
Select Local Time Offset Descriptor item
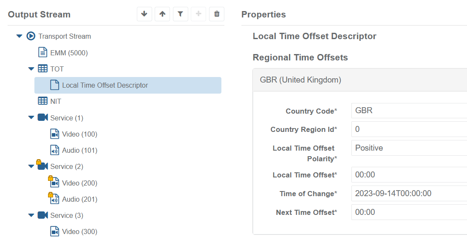coord(105,85)
